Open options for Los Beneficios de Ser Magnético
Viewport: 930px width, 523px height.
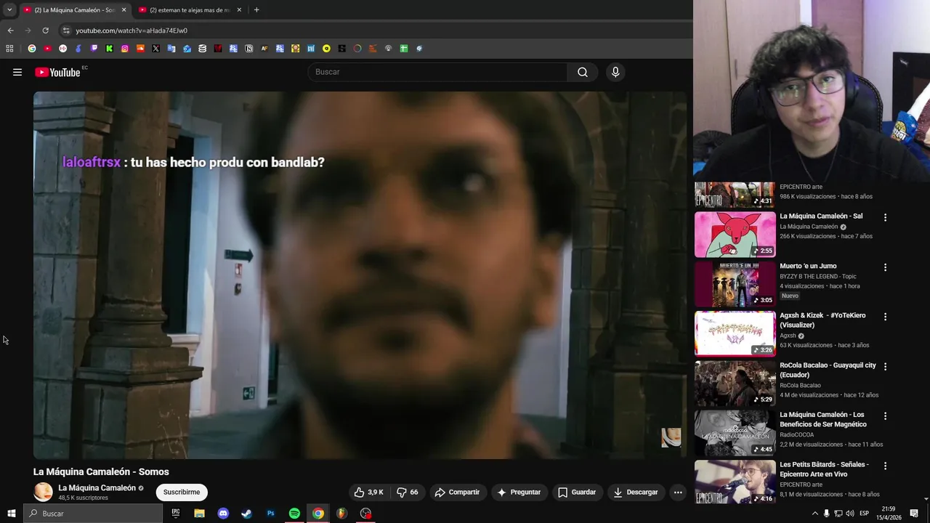pos(885,416)
